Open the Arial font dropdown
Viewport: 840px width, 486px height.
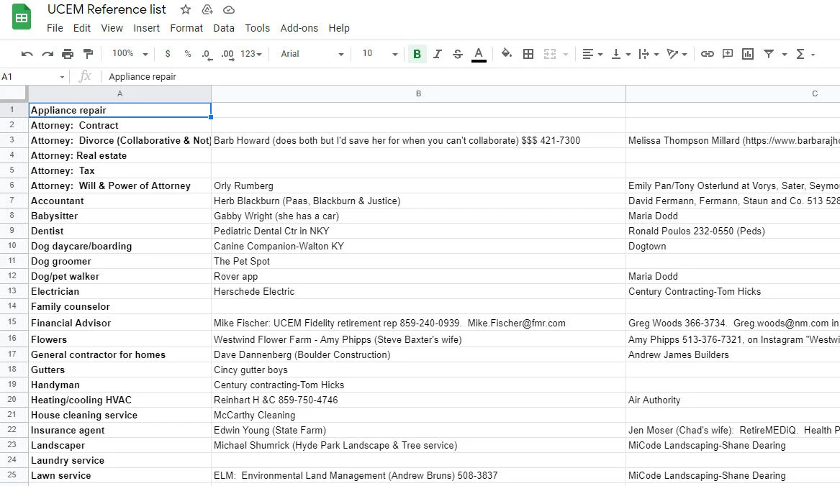coord(312,53)
